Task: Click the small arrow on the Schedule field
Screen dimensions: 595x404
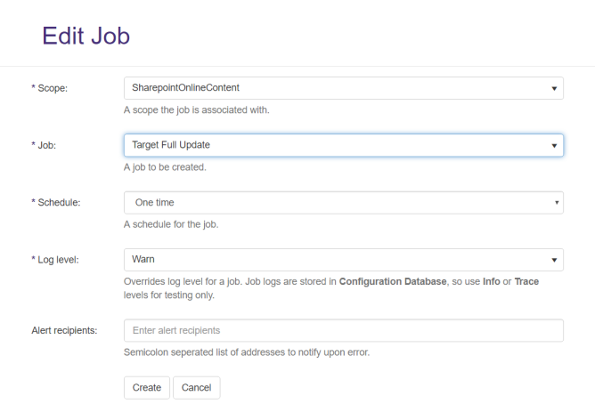Action: [558, 203]
